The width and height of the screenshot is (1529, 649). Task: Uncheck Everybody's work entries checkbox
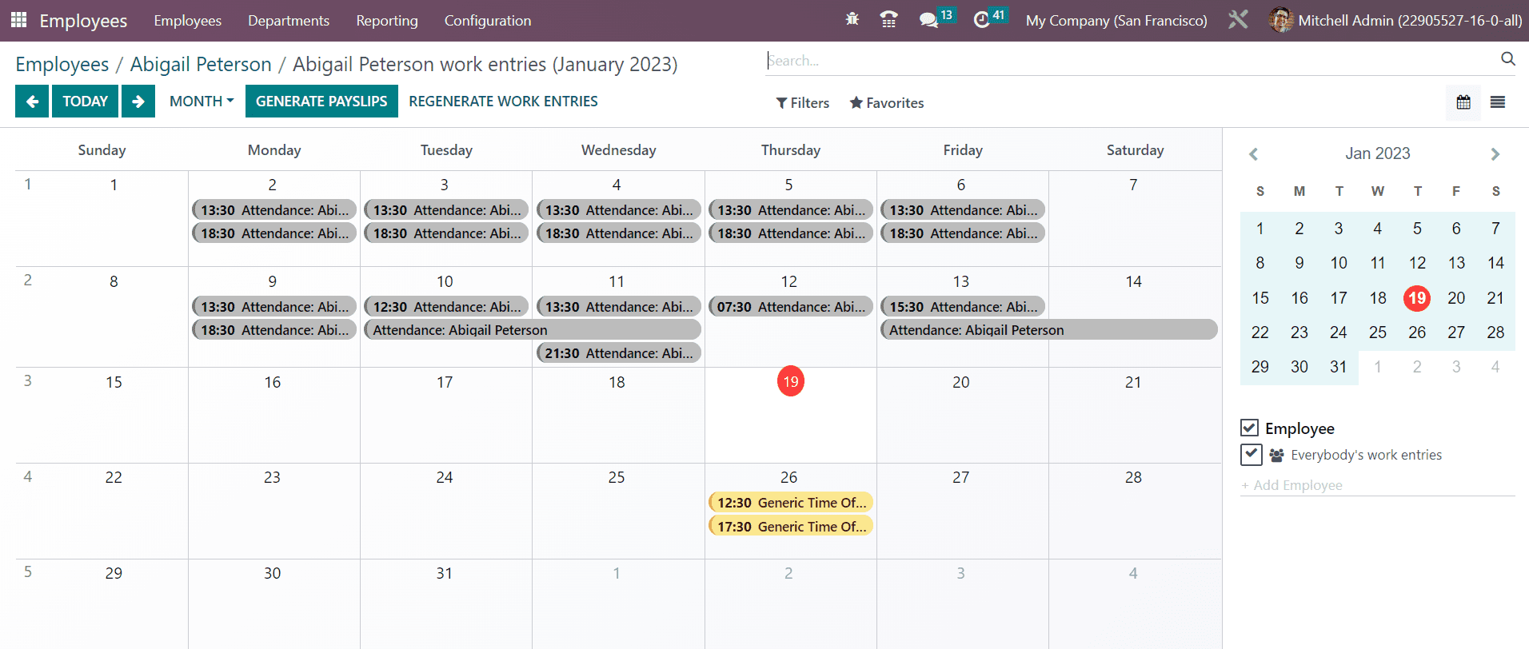1251,455
